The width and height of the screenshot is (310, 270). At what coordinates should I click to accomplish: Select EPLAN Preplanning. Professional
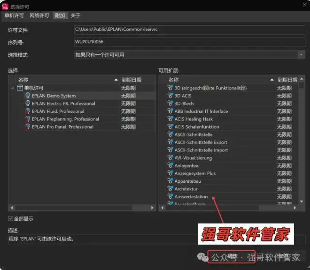65,119
